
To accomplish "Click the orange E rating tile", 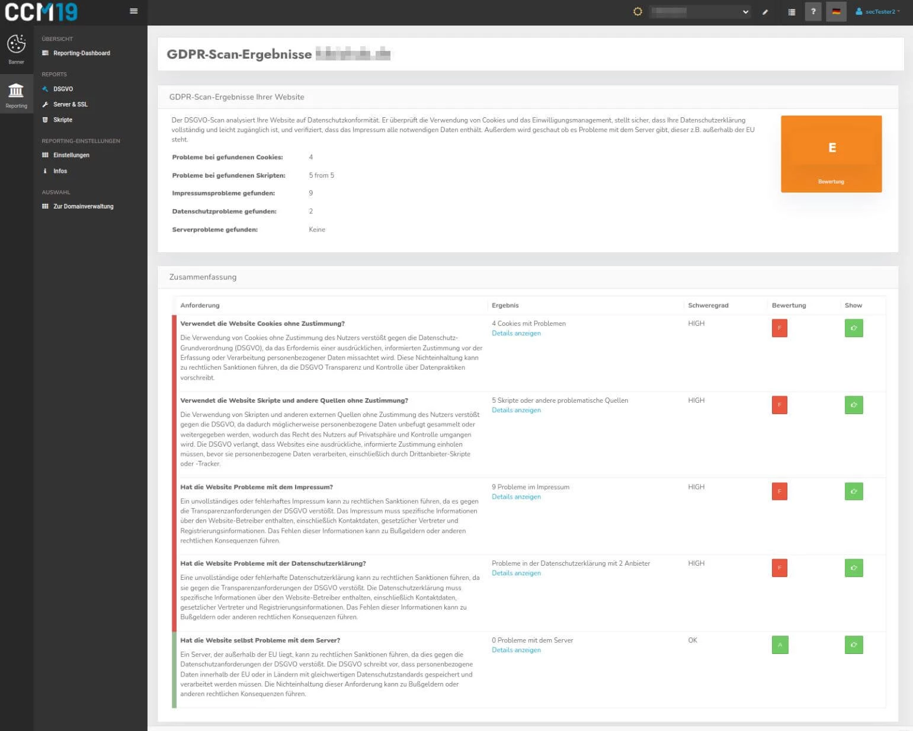I will coord(831,154).
